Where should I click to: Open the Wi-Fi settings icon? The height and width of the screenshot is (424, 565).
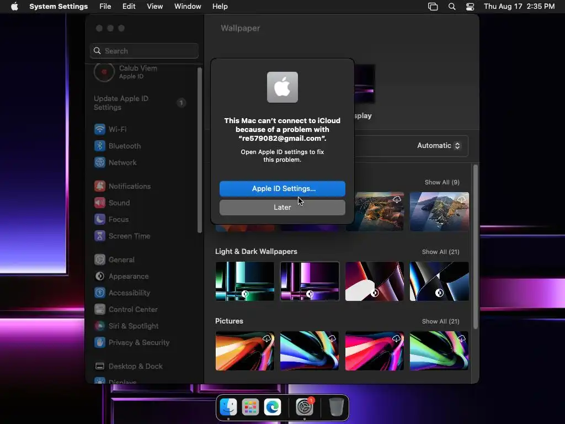(x=100, y=129)
